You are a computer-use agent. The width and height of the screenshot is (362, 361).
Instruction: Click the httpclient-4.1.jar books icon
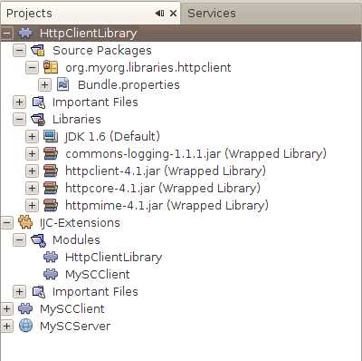point(51,171)
